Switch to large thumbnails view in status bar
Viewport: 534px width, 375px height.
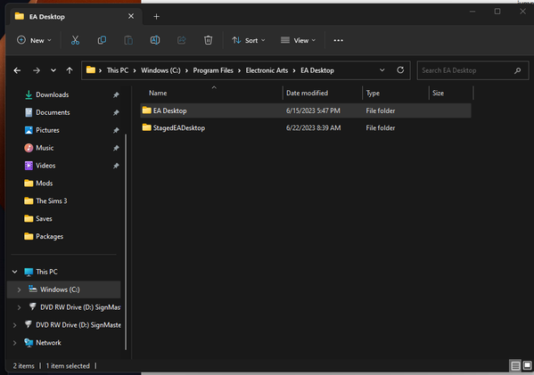click(x=527, y=365)
